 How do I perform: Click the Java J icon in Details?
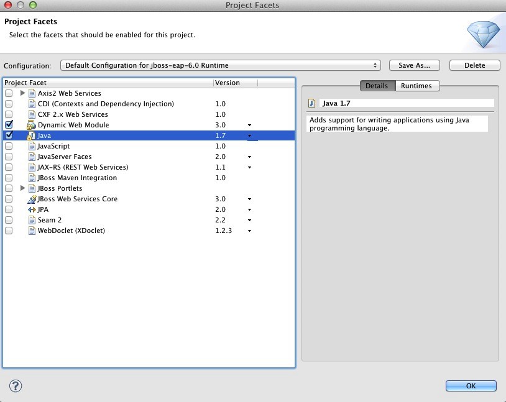[311, 103]
